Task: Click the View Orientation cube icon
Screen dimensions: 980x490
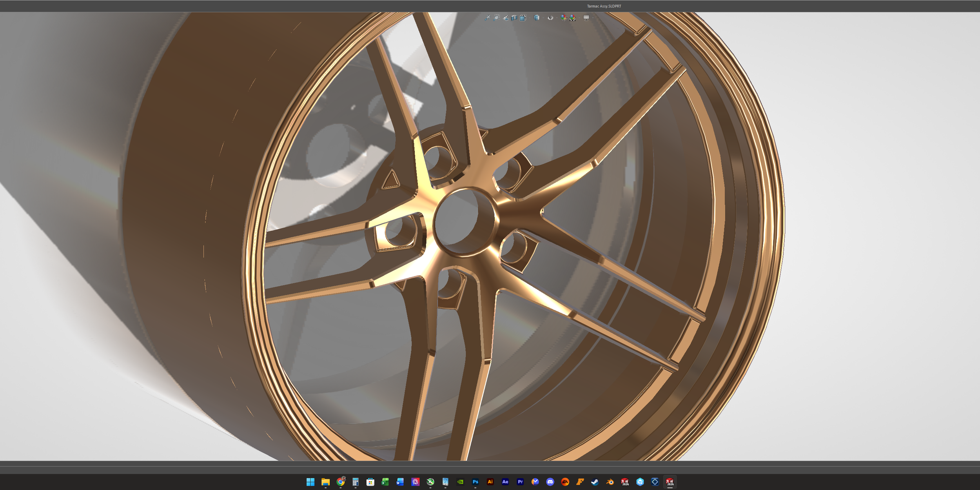Action: pyautogui.click(x=523, y=18)
